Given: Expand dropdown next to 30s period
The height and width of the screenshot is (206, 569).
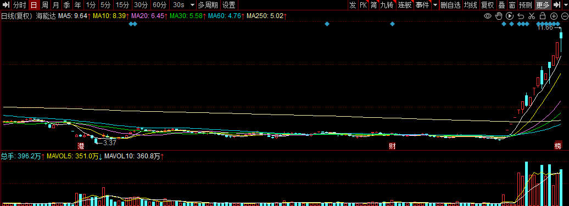Looking at the screenshot, I should click(192, 5).
